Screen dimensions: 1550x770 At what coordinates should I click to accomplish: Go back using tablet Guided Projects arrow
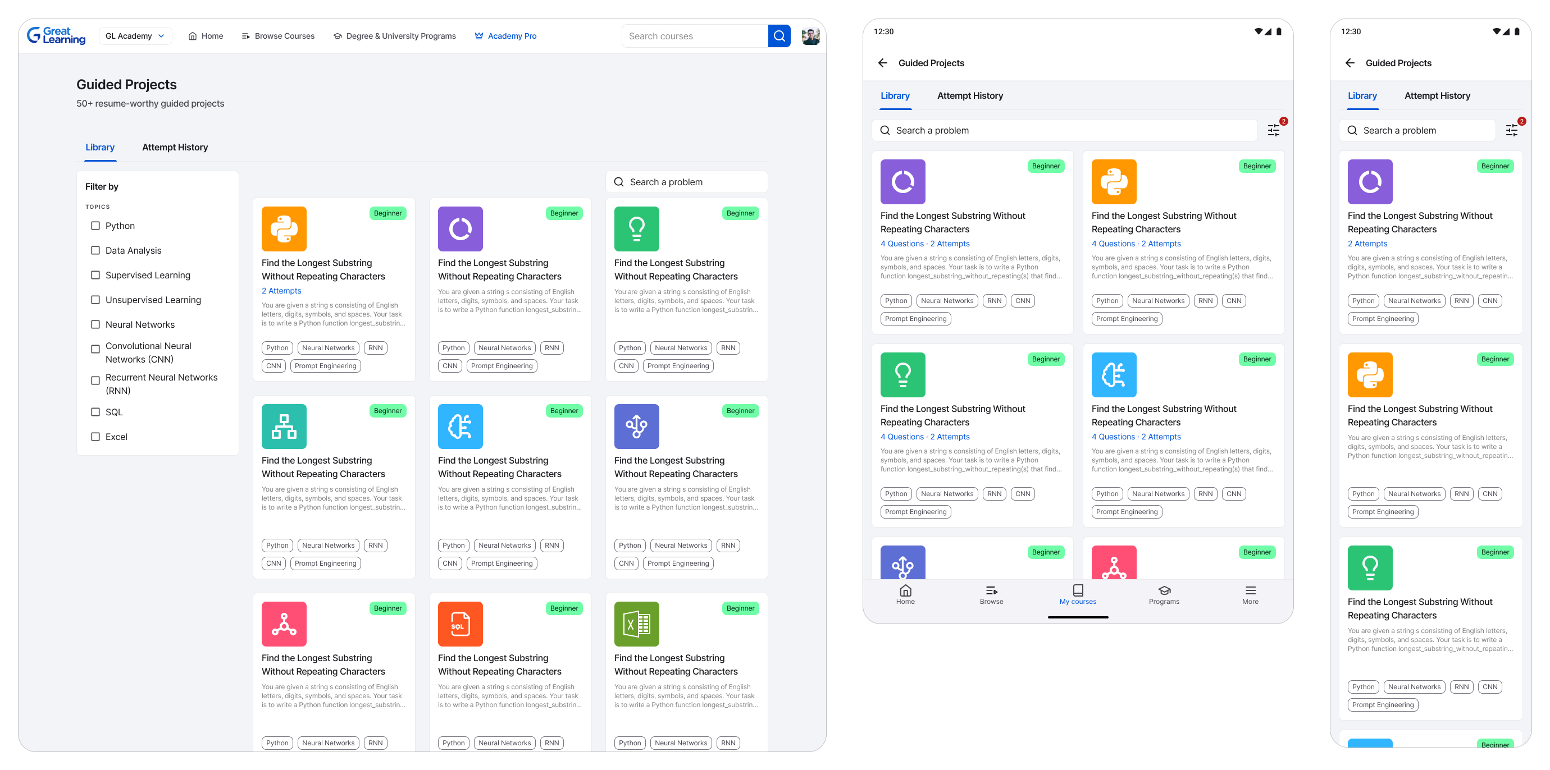point(883,63)
